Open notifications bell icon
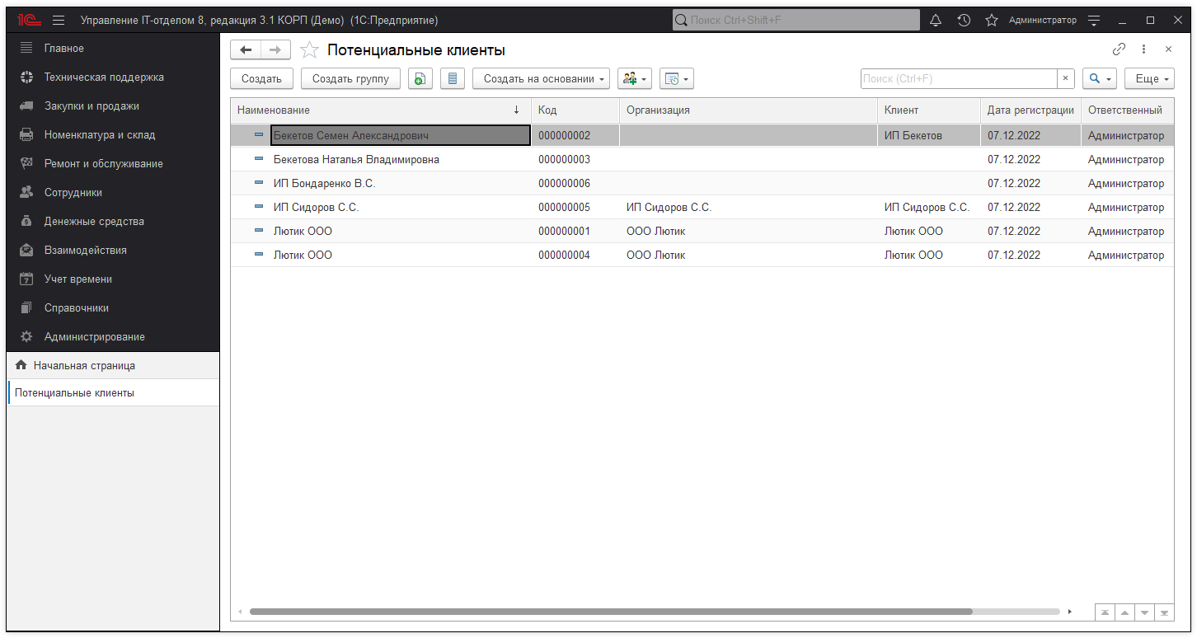Viewport: 1197px width, 638px height. pos(935,20)
